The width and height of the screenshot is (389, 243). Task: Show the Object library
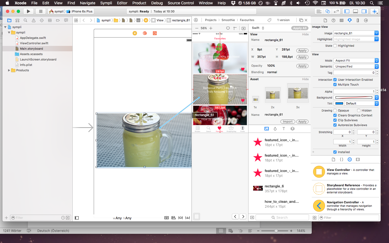click(350, 159)
